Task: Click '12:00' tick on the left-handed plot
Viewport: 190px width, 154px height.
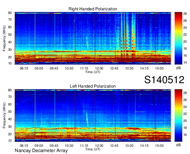Action: (x=99, y=146)
